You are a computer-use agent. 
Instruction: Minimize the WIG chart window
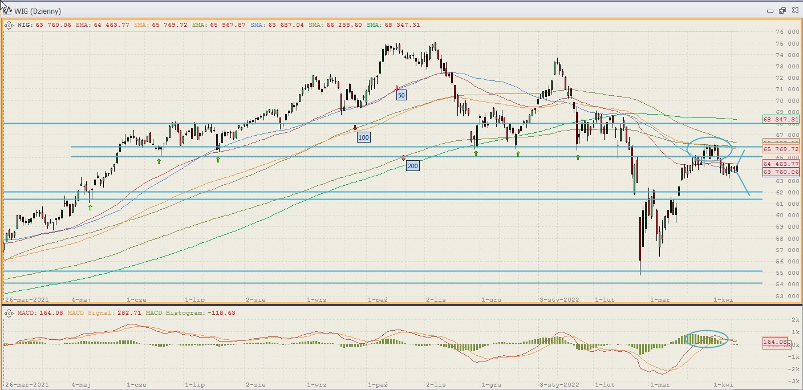pyautogui.click(x=770, y=11)
